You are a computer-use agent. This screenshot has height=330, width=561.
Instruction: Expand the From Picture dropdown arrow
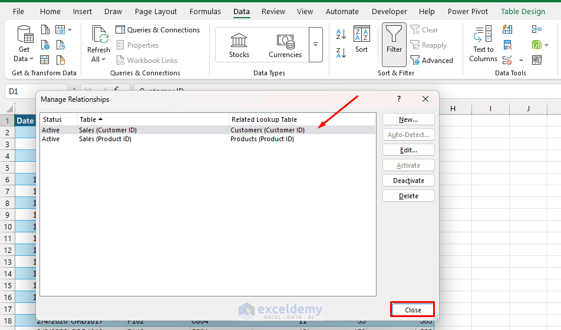[x=70, y=29]
